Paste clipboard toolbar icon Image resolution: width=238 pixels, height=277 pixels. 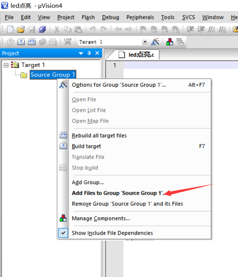(x=78, y=29)
